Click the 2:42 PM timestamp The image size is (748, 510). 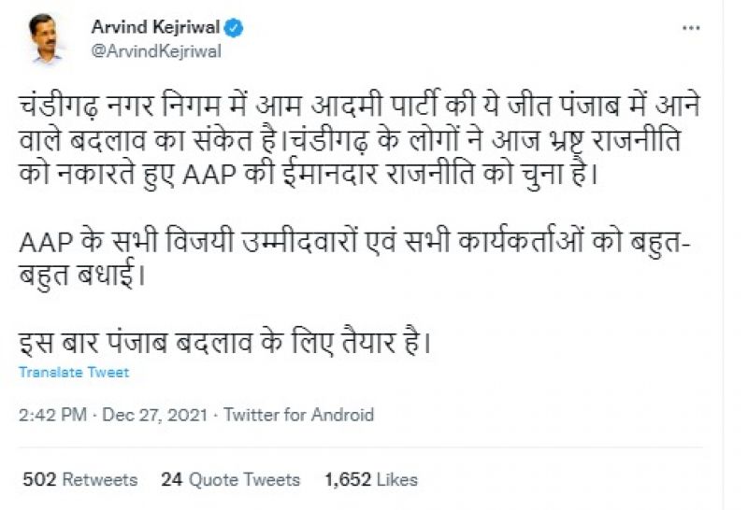click(x=52, y=415)
